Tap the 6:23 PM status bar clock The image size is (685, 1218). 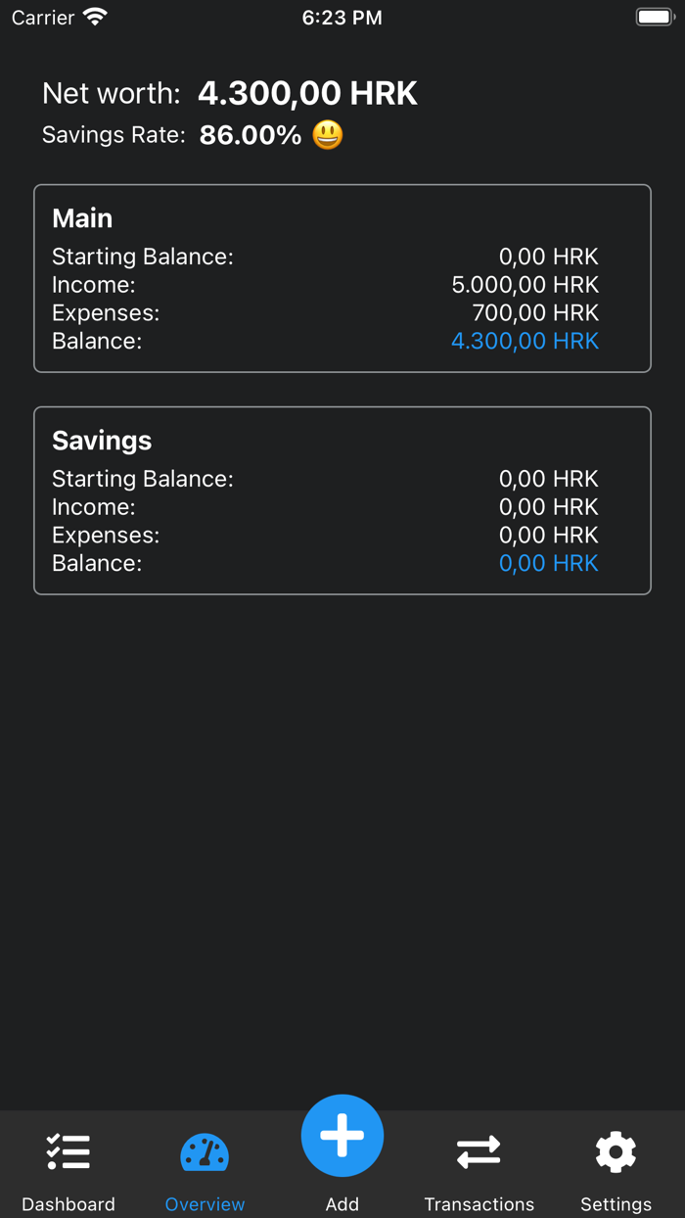342,18
